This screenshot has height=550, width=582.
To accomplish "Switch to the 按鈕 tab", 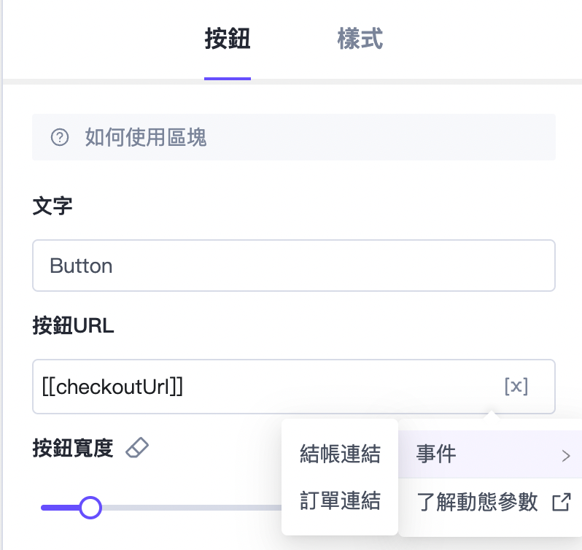I will [x=228, y=39].
